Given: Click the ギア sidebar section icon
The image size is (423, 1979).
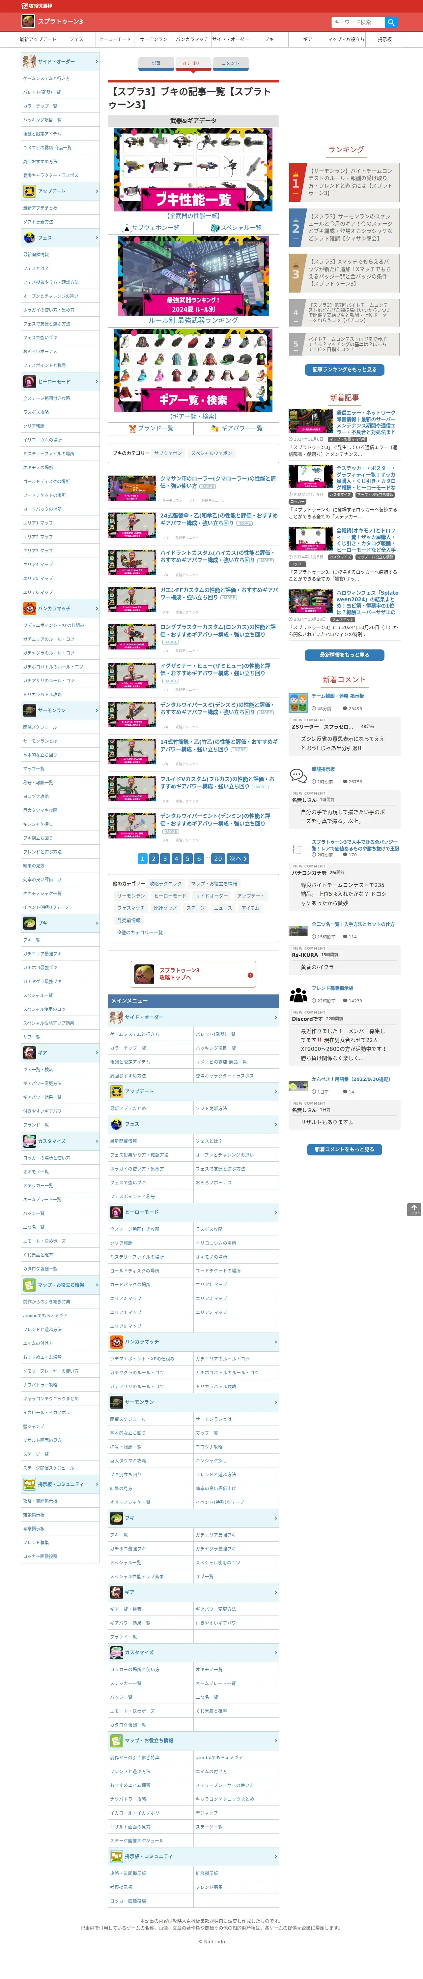Looking at the screenshot, I should (x=29, y=1052).
